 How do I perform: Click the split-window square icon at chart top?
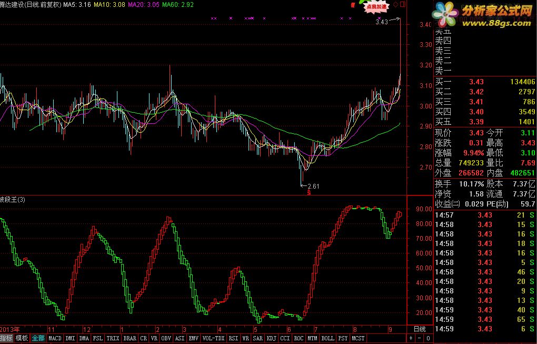pyautogui.click(x=402, y=4)
